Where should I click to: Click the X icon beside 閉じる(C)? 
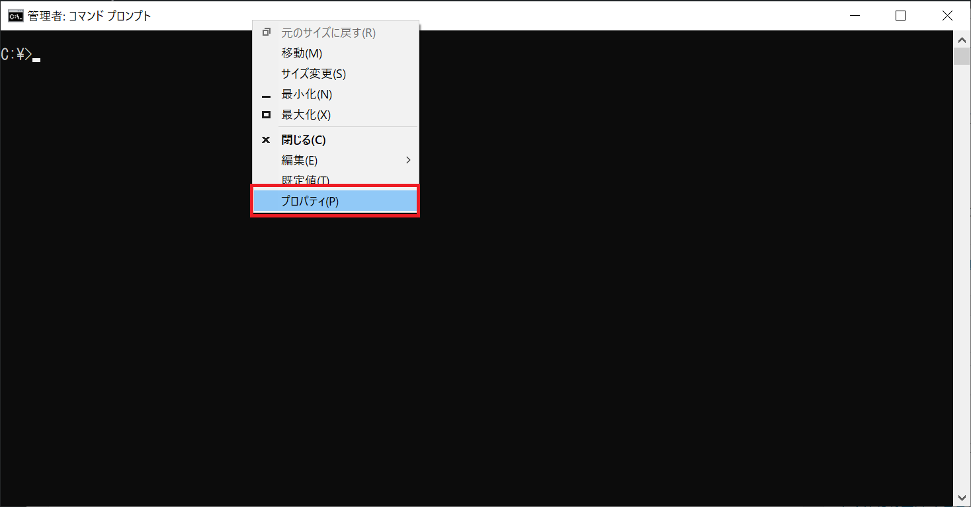(x=267, y=139)
